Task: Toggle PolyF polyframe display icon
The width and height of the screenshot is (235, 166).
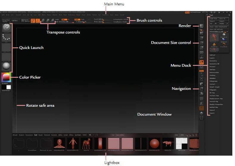Action: click(x=201, y=99)
